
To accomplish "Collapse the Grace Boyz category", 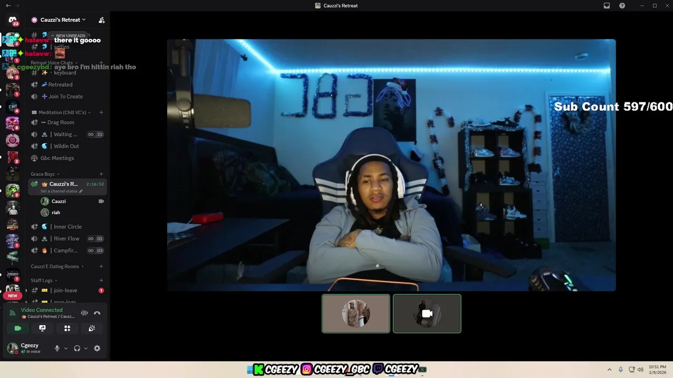I will [45, 174].
